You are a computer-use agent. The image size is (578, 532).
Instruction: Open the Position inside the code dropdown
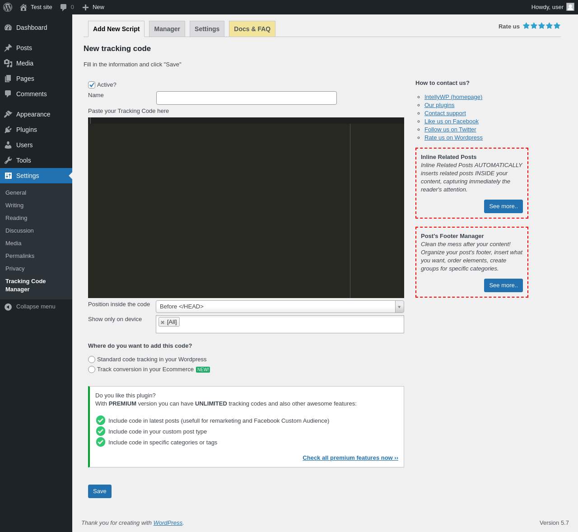tap(280, 307)
